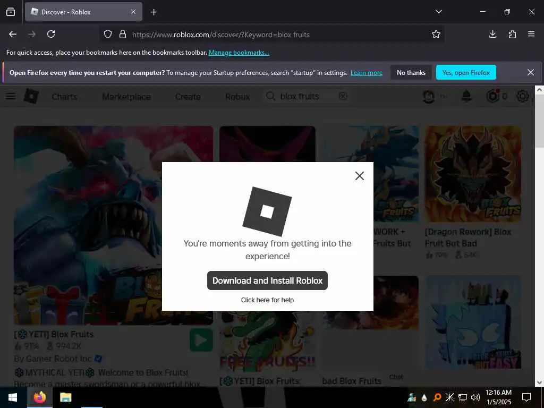Click Yes, open Firefox button
Screen dimensions: 544x408
click(466, 72)
